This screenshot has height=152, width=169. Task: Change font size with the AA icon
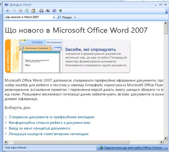coord(48,11)
